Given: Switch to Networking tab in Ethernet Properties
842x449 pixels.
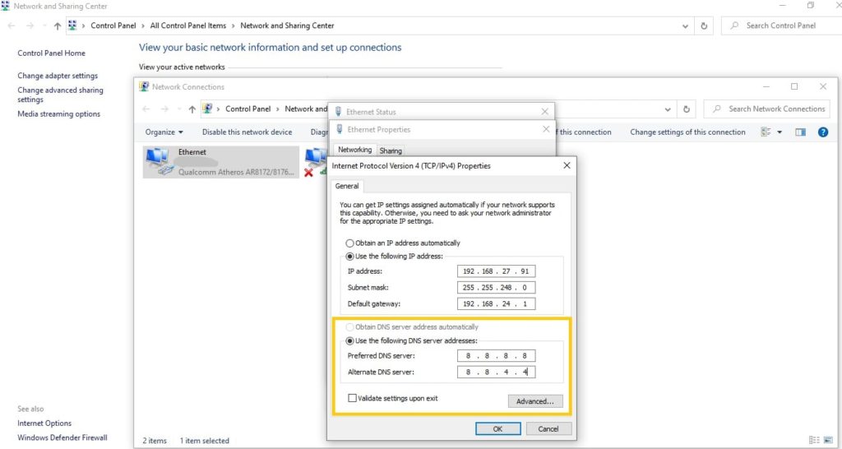Looking at the screenshot, I should tap(354, 150).
